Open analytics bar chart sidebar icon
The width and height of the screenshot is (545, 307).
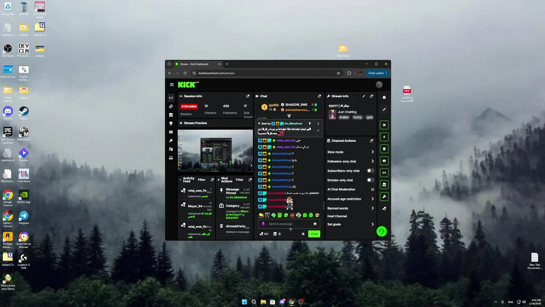171,115
